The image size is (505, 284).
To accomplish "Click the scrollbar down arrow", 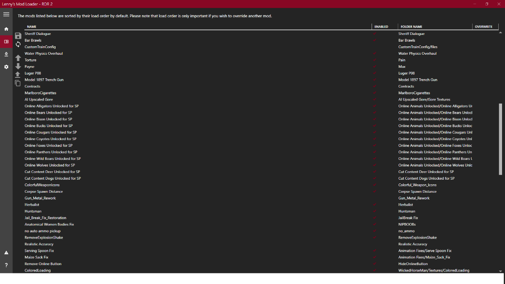I will [500, 271].
